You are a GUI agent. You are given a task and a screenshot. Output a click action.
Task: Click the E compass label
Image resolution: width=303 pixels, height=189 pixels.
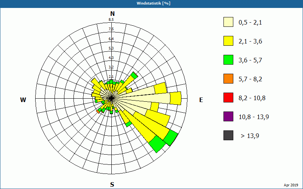(201, 100)
